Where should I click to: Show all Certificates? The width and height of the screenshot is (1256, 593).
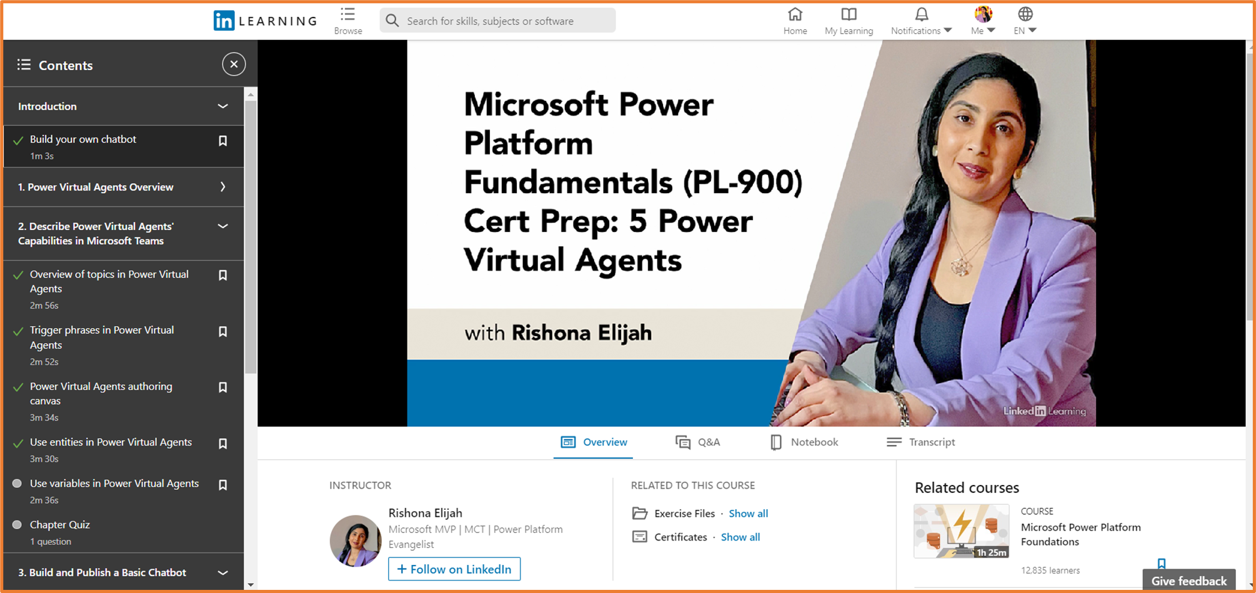point(740,537)
